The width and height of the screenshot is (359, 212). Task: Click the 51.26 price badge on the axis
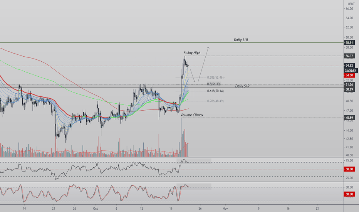[349, 84]
